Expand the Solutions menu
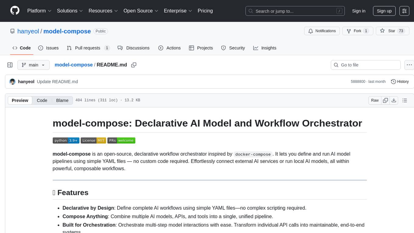414x233 pixels. (x=70, y=11)
